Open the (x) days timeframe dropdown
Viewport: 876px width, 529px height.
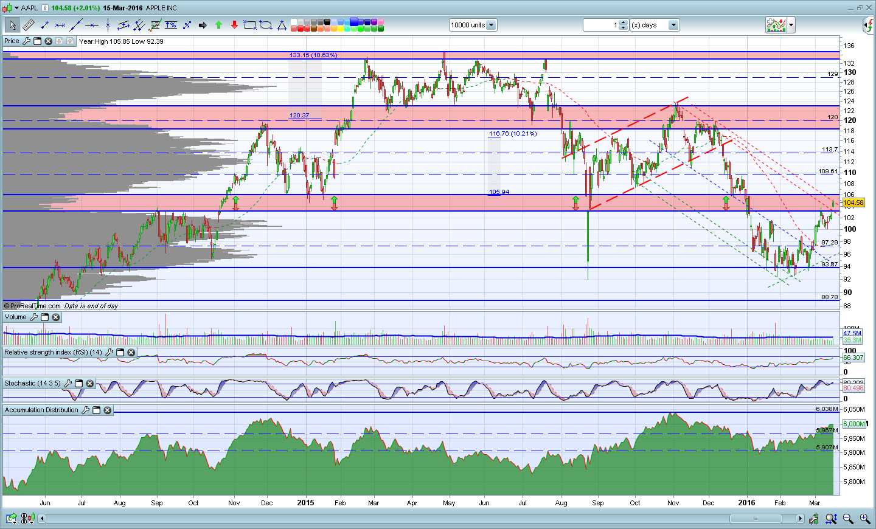click(x=673, y=25)
